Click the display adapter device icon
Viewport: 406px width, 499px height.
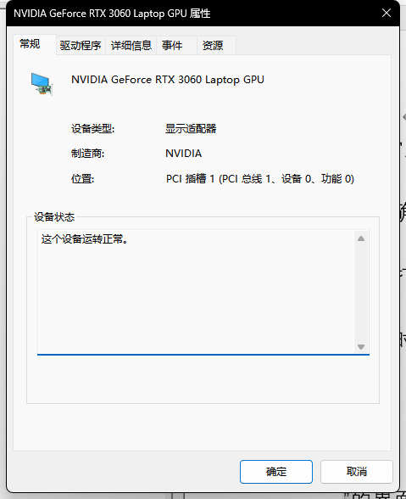point(42,84)
